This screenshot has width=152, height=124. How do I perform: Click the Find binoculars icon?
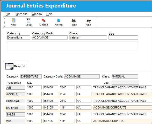[89, 21]
